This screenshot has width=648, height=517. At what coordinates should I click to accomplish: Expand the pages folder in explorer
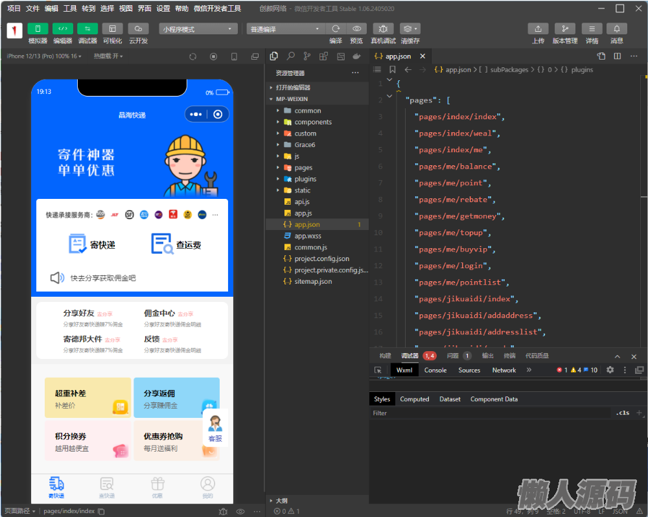[x=303, y=168]
